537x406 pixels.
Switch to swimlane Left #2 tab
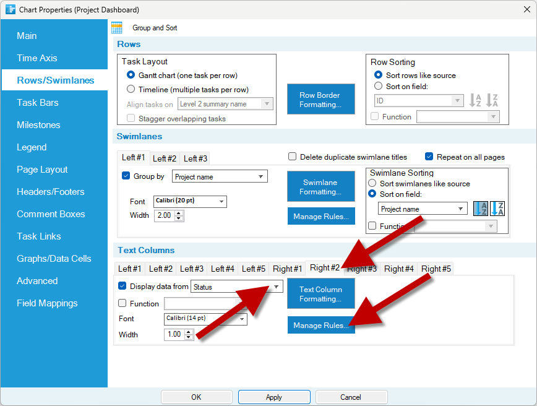165,158
